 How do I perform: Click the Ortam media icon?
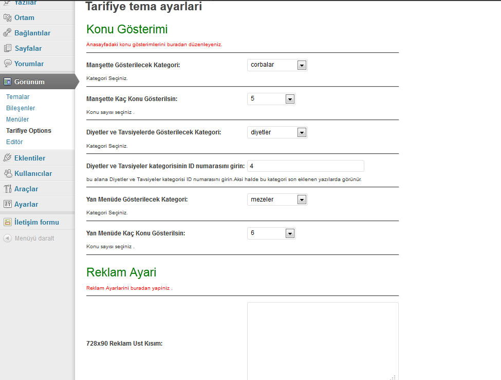pyautogui.click(x=7, y=17)
